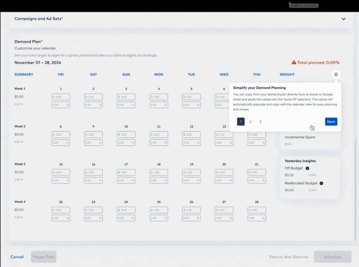Click the percent input for day 23
This screenshot has height=267, width=359.
click(93, 218)
